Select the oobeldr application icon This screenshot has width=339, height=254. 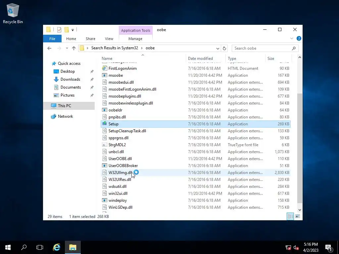pos(105,110)
